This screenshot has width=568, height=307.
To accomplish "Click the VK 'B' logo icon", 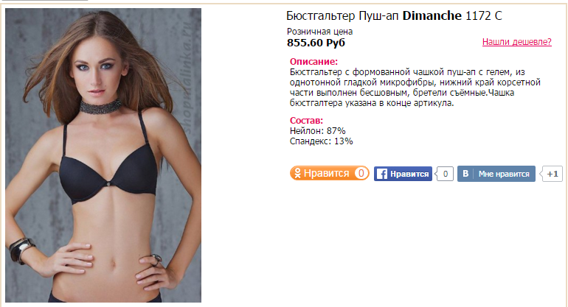I will point(465,174).
